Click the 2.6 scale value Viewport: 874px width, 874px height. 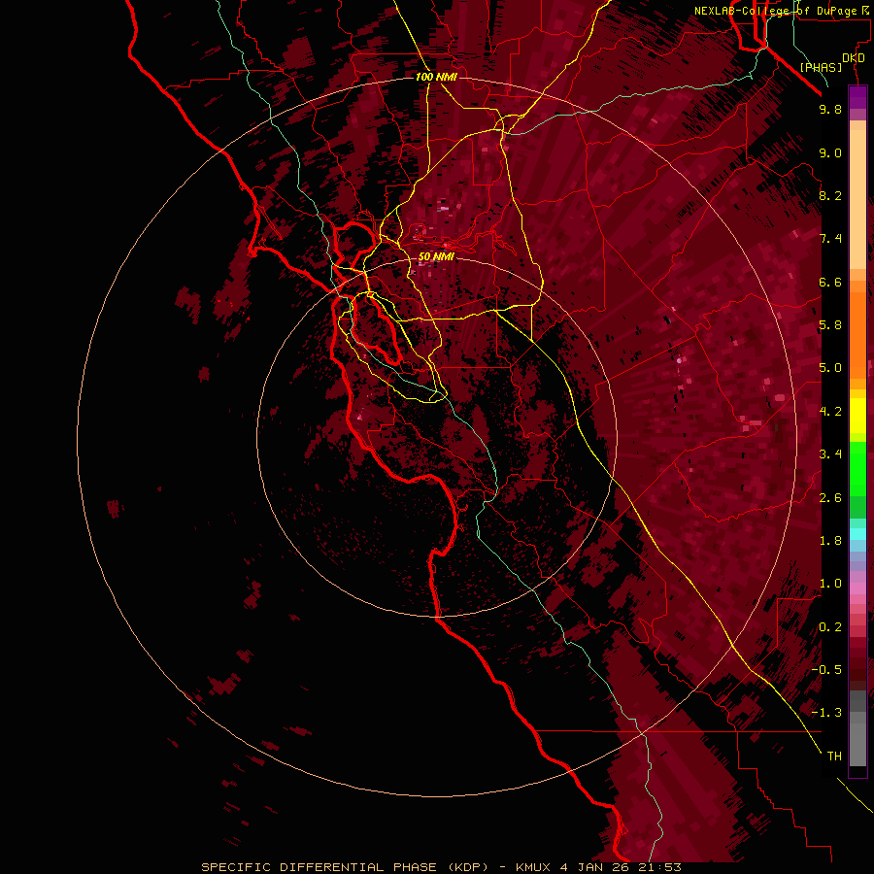click(830, 498)
